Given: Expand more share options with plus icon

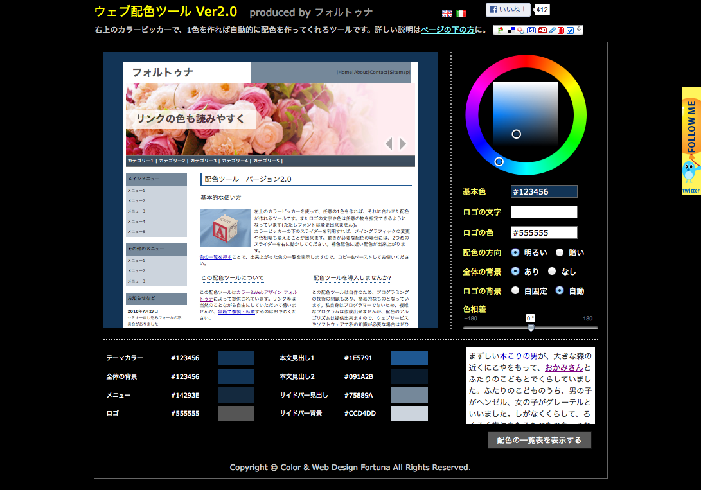Looking at the screenshot, I should [x=579, y=30].
